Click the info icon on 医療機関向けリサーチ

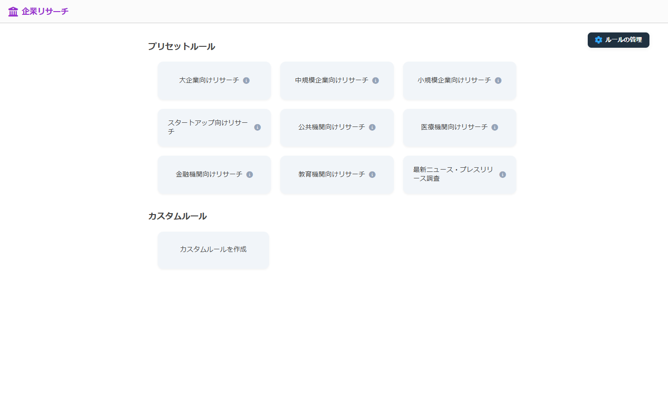tap(495, 127)
